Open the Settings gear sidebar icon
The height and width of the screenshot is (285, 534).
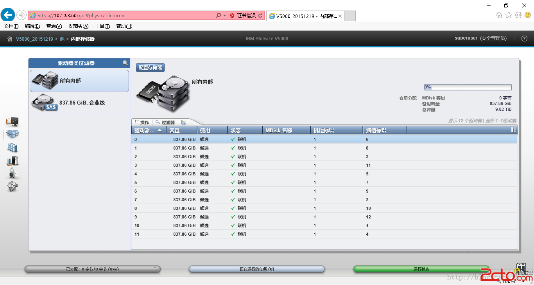coord(13,186)
